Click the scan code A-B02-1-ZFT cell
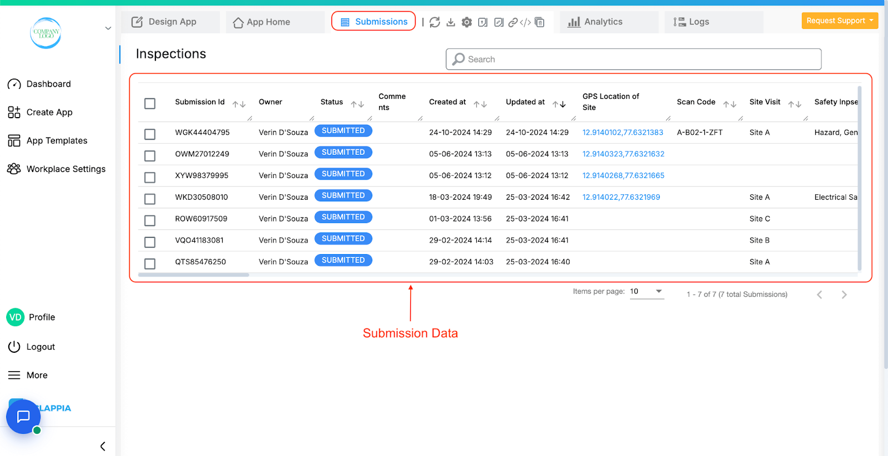Screen dimensions: 888x456 click(699, 133)
